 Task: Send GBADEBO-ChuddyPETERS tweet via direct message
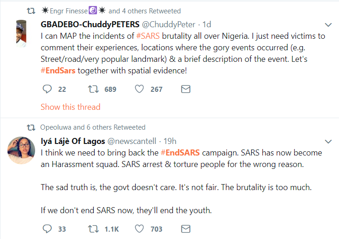click(186, 89)
